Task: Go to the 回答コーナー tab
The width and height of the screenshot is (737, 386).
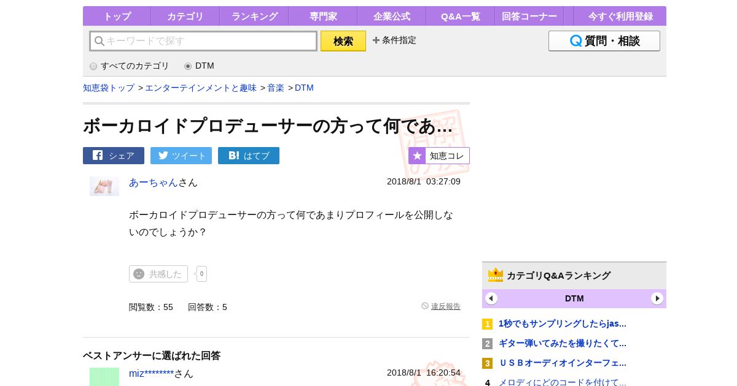Action: 529,17
